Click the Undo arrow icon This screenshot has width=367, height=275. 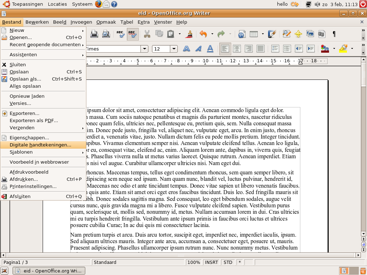pyautogui.click(x=203, y=34)
